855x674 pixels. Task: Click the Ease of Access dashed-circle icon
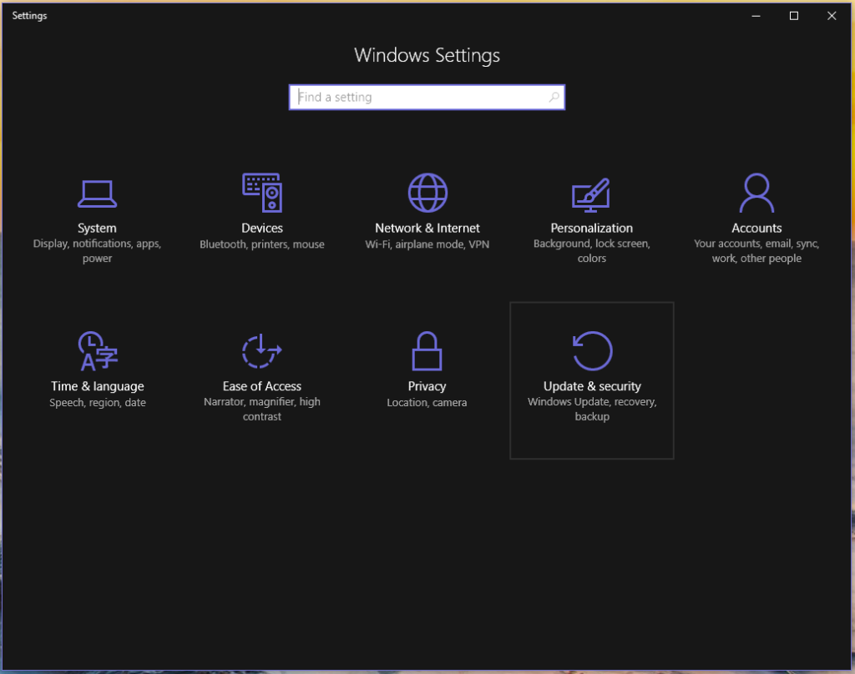(x=262, y=351)
